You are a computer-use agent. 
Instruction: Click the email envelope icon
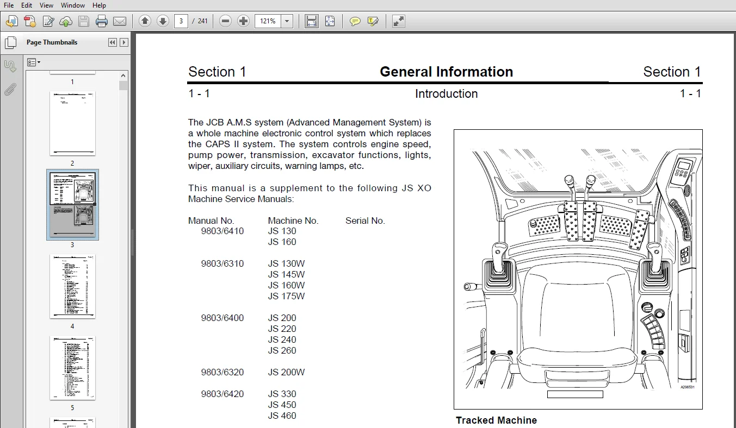point(120,22)
